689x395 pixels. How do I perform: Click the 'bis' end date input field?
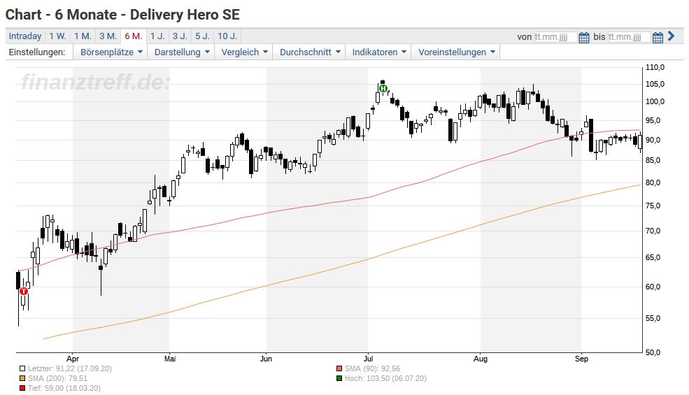pyautogui.click(x=629, y=37)
